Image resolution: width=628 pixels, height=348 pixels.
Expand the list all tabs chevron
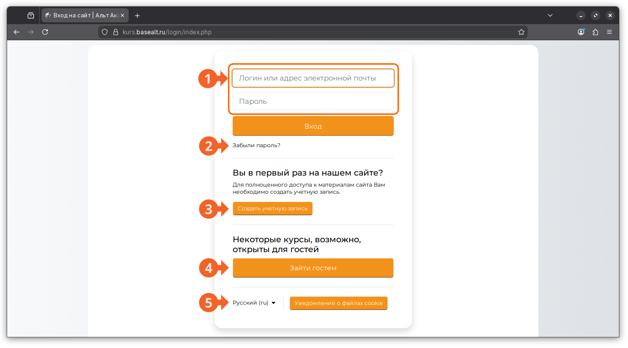click(550, 15)
